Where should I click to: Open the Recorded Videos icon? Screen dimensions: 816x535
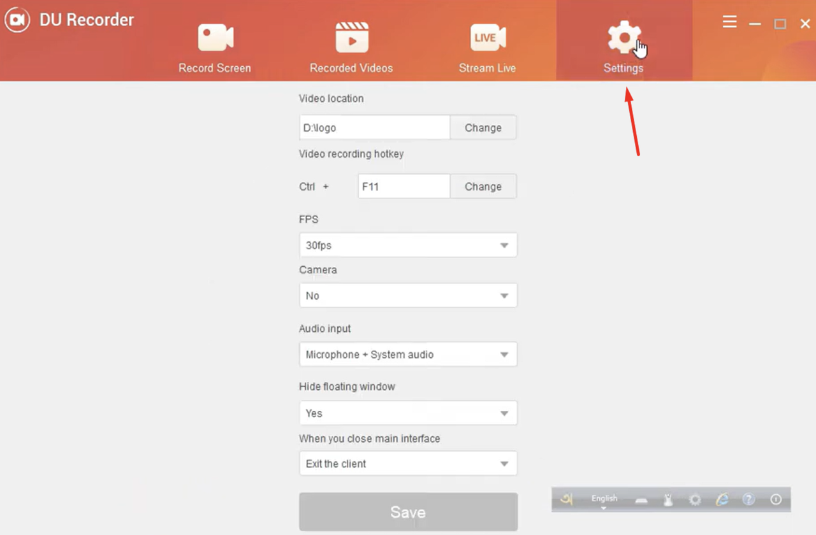pyautogui.click(x=351, y=37)
